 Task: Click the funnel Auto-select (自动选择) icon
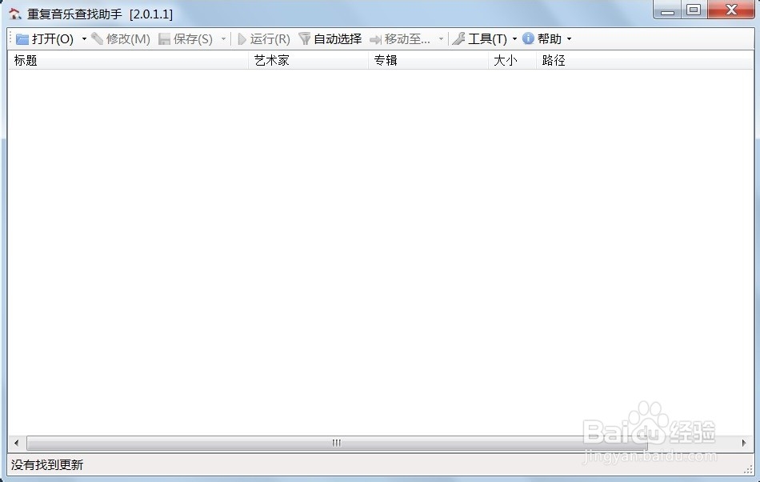pyautogui.click(x=304, y=38)
